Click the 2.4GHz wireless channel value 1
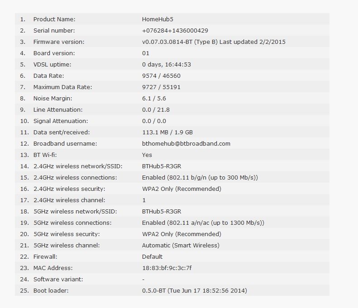The width and height of the screenshot is (358, 308). pyautogui.click(x=144, y=200)
